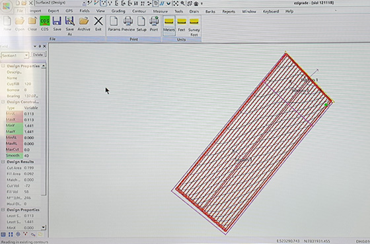The image size is (370, 244).
Task: Click blue grid icon at panel bottom
Action: [x=3, y=234]
